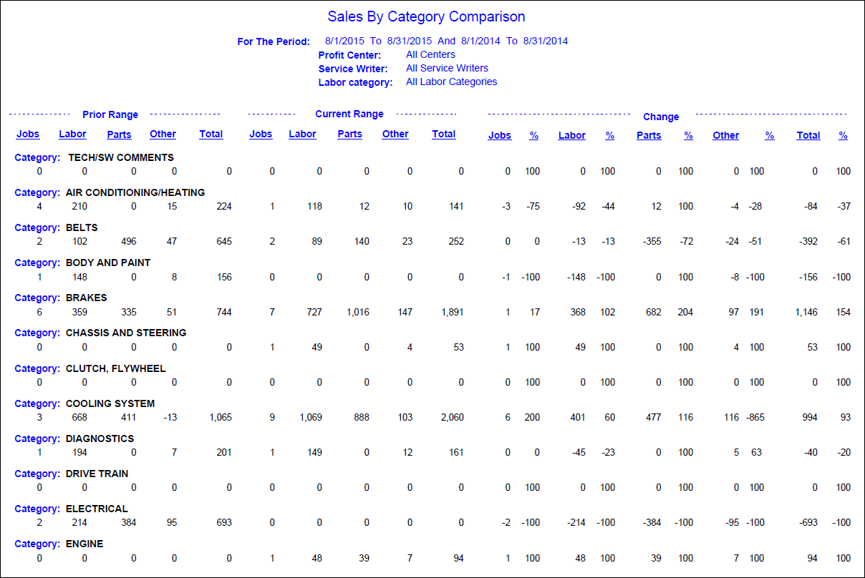Click the Parts header under Change section
Image resolution: width=865 pixels, height=578 pixels.
(x=649, y=135)
